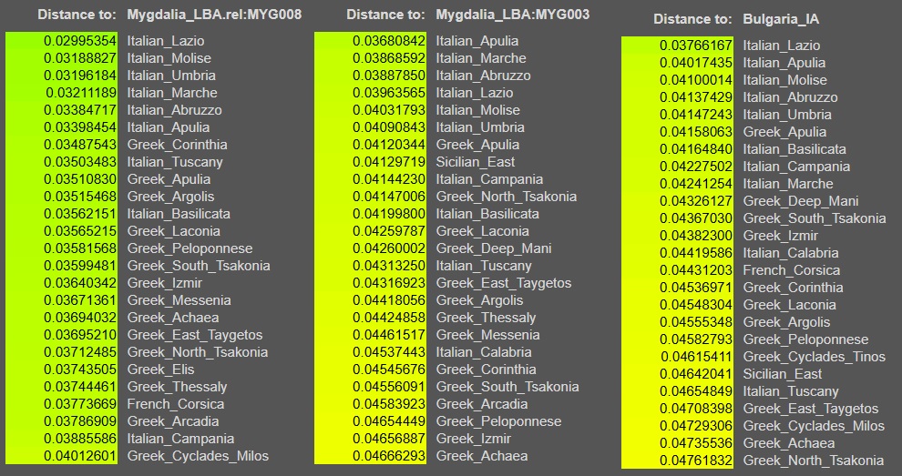
Task: Click French_Corsica in the Bulgaria_IA list
Action: click(x=792, y=270)
